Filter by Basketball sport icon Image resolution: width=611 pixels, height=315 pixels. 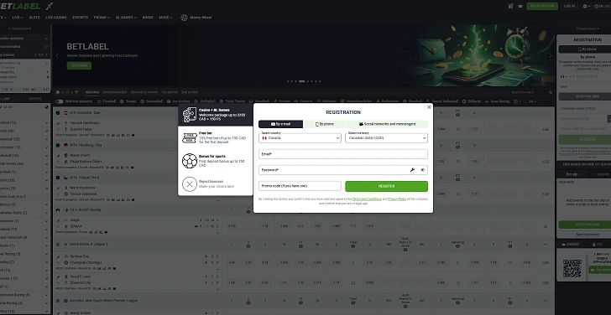click(x=142, y=101)
